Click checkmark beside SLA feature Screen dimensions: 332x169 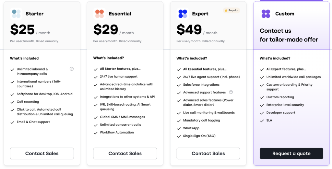point(262,121)
